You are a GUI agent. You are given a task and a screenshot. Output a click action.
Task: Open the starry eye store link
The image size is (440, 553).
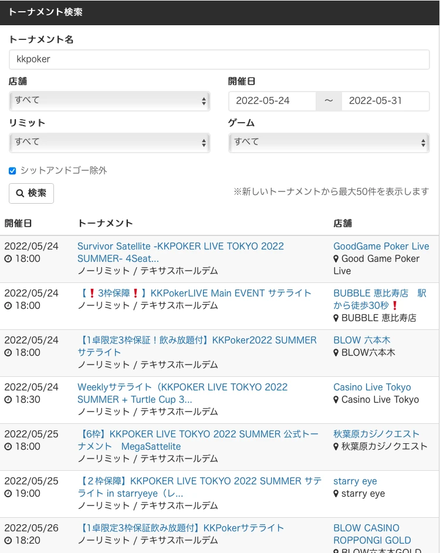355,481
